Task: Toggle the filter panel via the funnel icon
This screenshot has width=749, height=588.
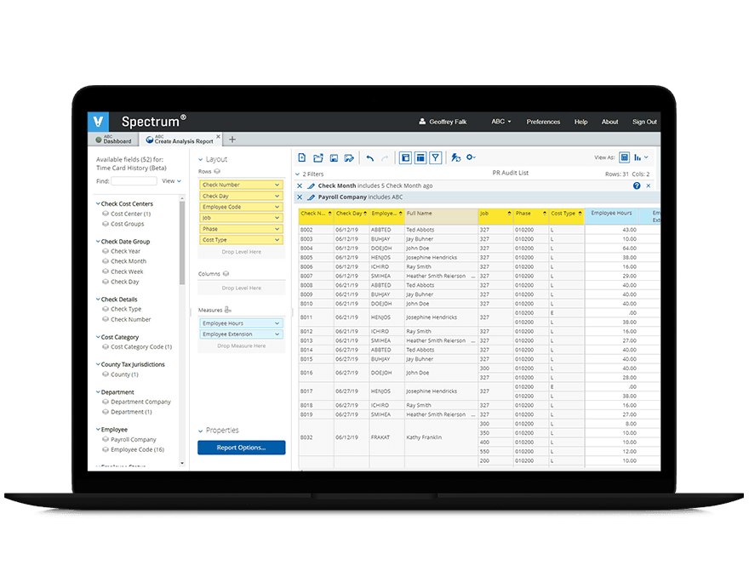Action: (436, 157)
